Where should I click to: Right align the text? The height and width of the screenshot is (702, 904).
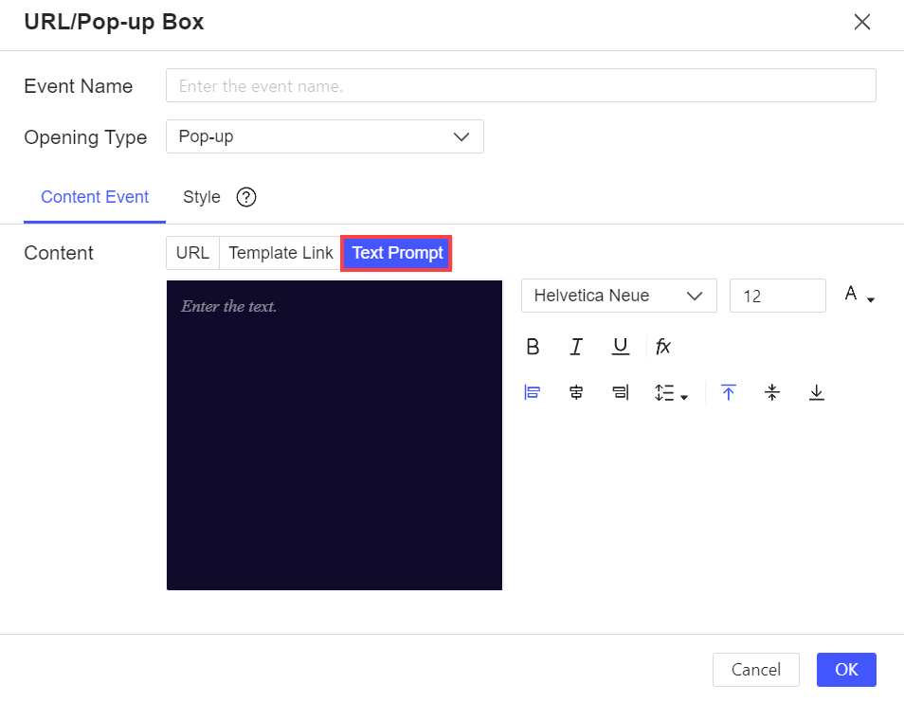(x=621, y=392)
